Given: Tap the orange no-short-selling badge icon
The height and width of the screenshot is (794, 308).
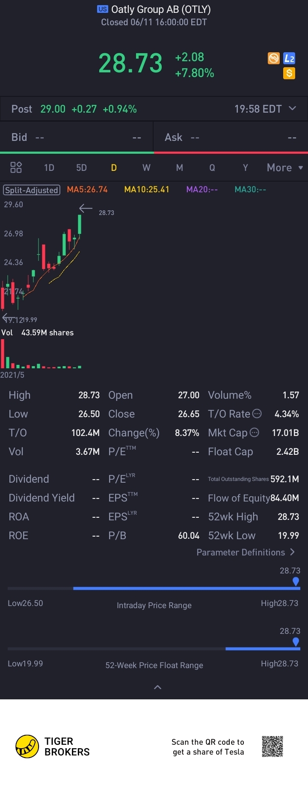Looking at the screenshot, I should (274, 58).
